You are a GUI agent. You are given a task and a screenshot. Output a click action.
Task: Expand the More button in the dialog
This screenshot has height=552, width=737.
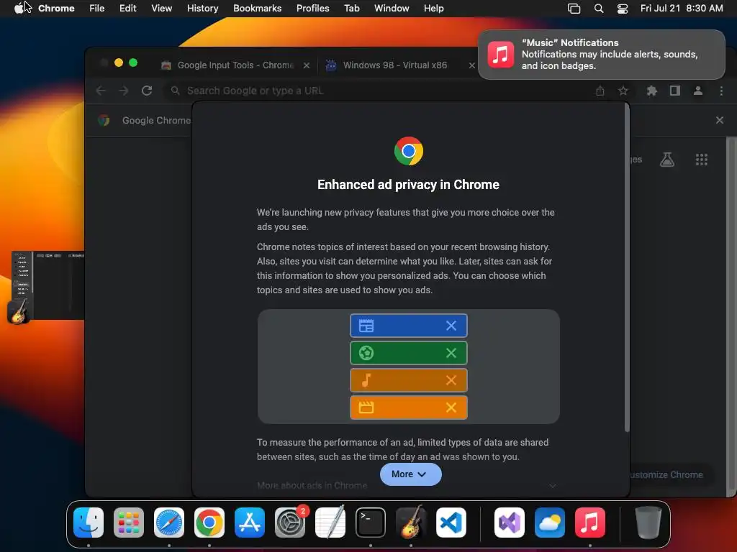pos(410,474)
